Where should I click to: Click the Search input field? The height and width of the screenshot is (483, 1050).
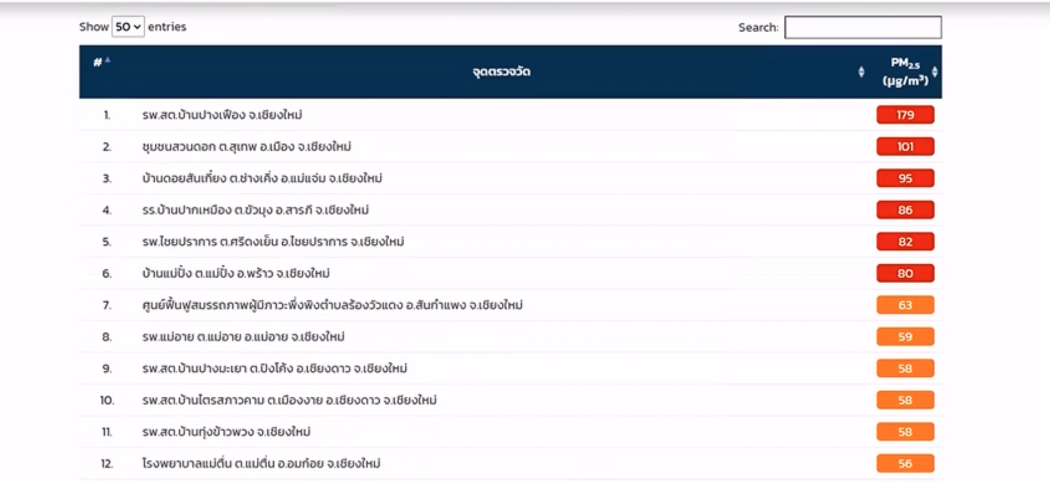(862, 27)
